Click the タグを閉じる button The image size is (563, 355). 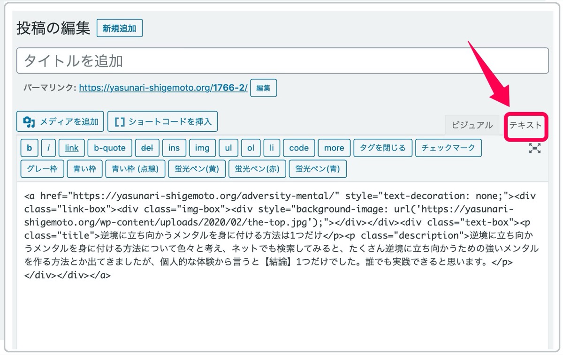point(383,148)
